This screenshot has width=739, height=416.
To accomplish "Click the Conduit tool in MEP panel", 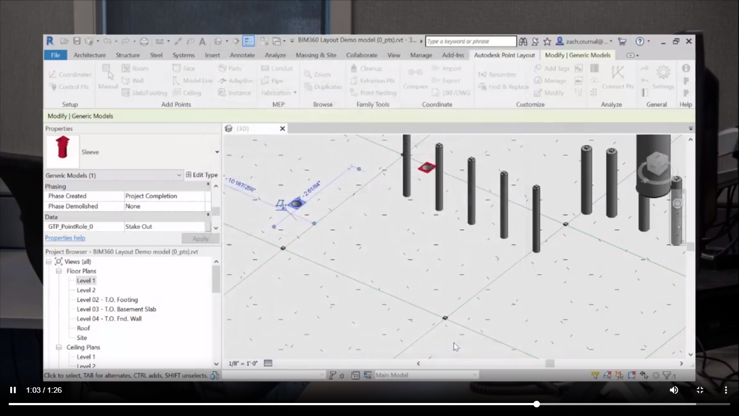I will coord(276,68).
